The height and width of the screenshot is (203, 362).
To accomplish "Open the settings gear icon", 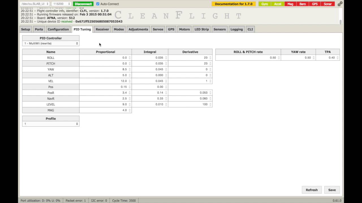I will click(340, 4).
